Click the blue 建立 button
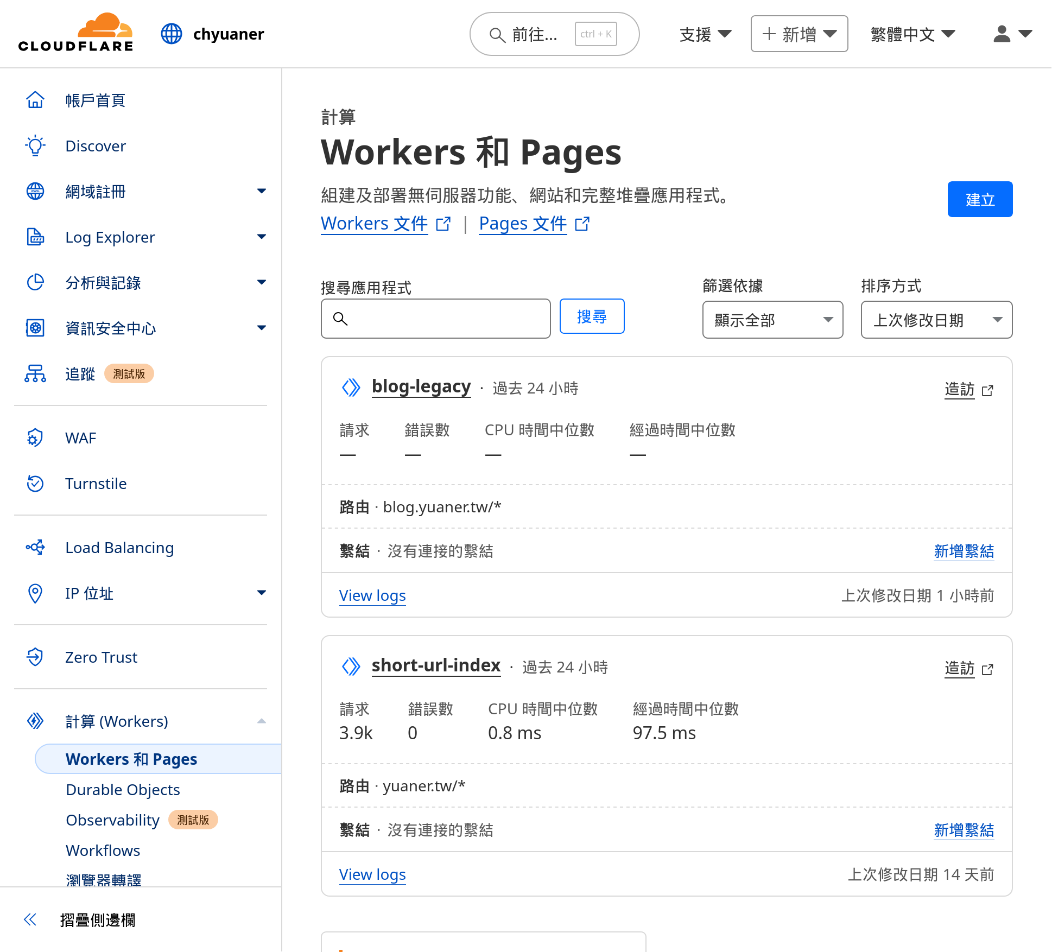 coord(980,199)
